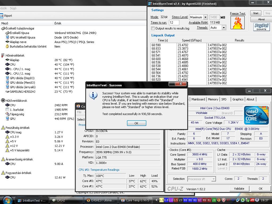Image resolution: width=272 pixels, height=204 pixels.
Task: Click the Safely Remove Hardware tray icon
Action: [247, 200]
